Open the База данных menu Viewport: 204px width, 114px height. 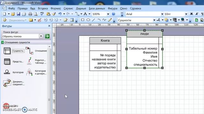coord(97,9)
